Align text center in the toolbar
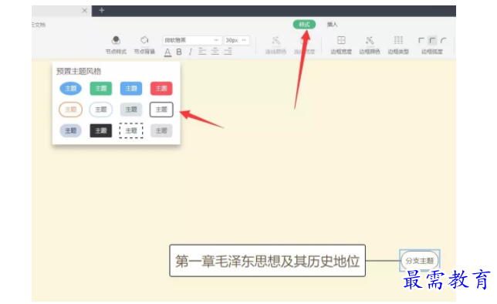 click(x=215, y=52)
